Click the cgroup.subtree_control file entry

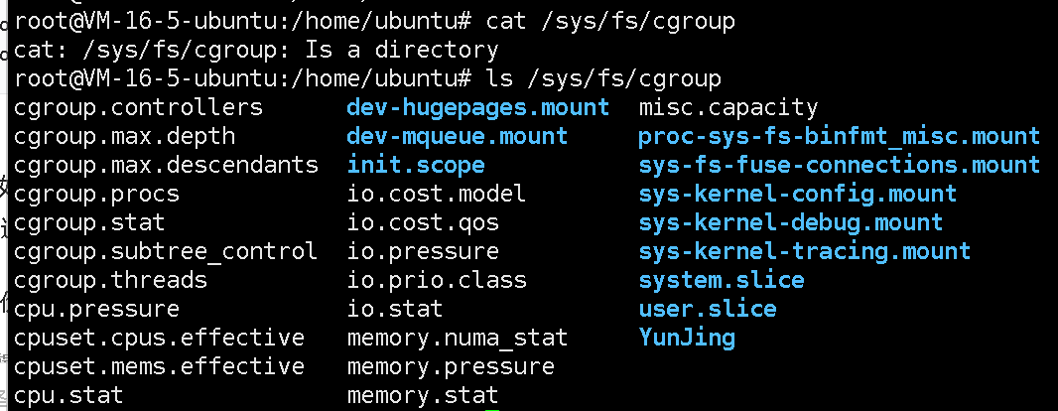click(x=166, y=252)
